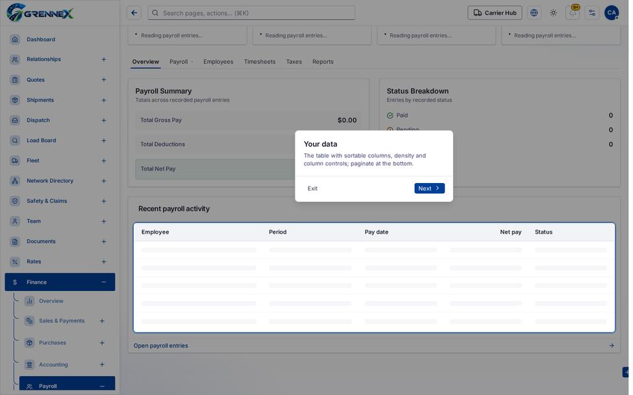633x395 pixels.
Task: Collapse the Finance section
Action: pyautogui.click(x=104, y=282)
